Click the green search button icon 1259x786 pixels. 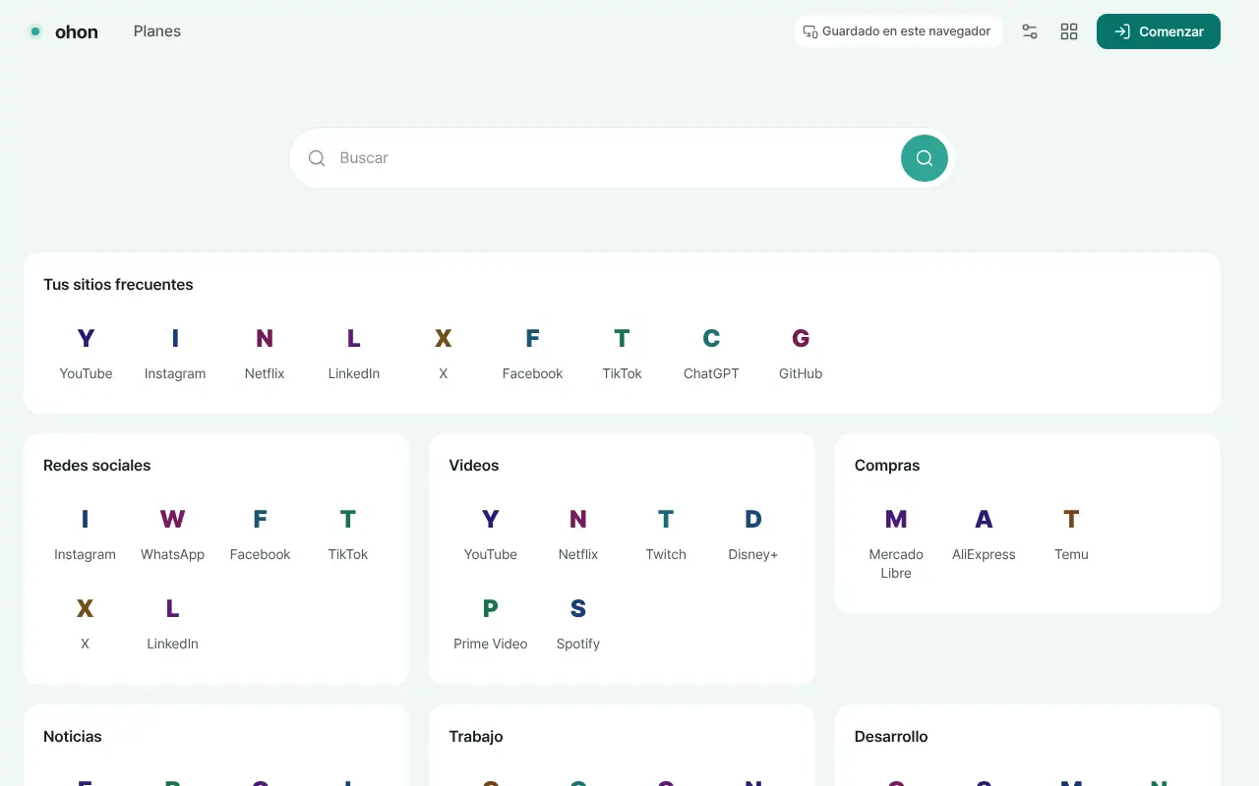[925, 158]
